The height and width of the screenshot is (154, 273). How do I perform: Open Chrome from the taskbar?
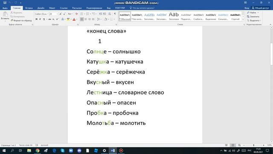pos(38,151)
